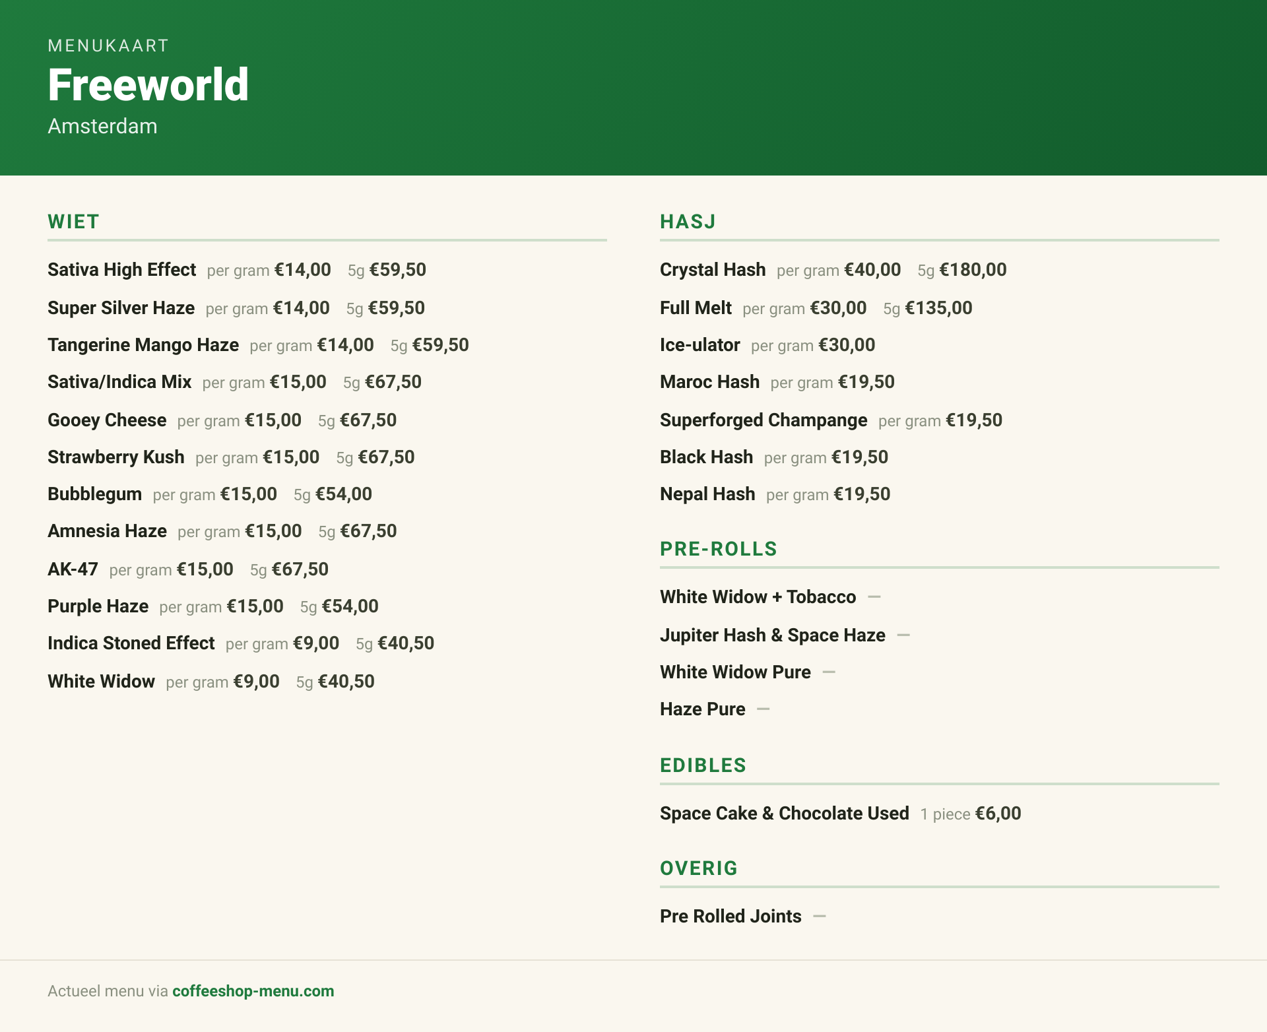1267x1032 pixels.
Task: Select the Full Melt item
Action: [x=696, y=308]
